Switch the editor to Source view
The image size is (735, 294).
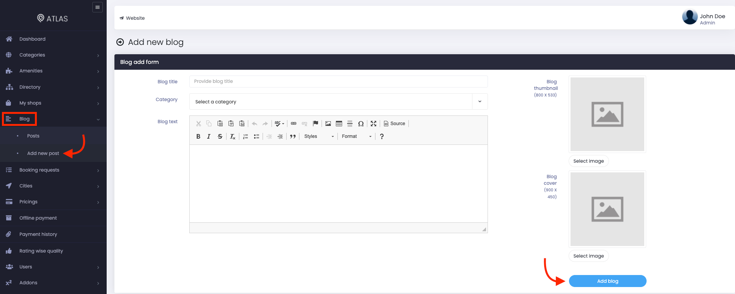point(394,124)
